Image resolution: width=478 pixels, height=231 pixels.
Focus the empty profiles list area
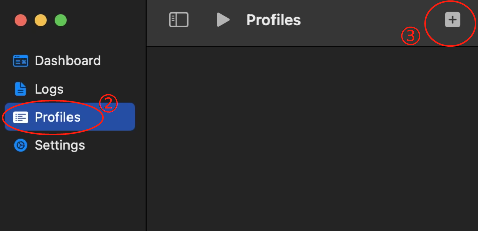click(312, 139)
